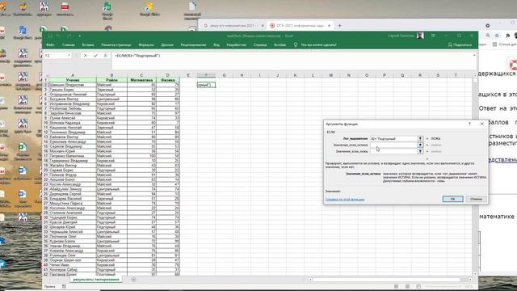Viewport: 517px width, 291px height.
Task: Click the Name Box showing F2
Action: pos(56,56)
